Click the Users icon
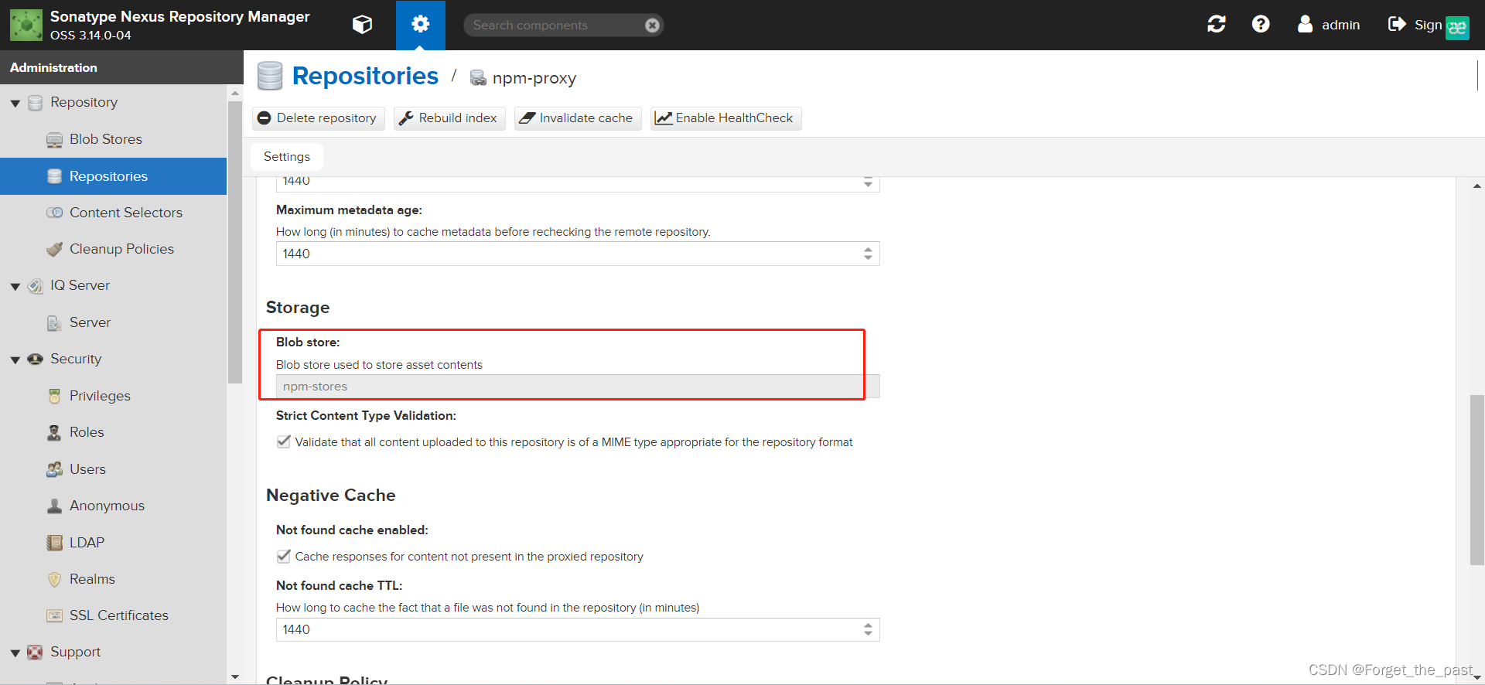This screenshot has width=1485, height=685. pos(54,469)
